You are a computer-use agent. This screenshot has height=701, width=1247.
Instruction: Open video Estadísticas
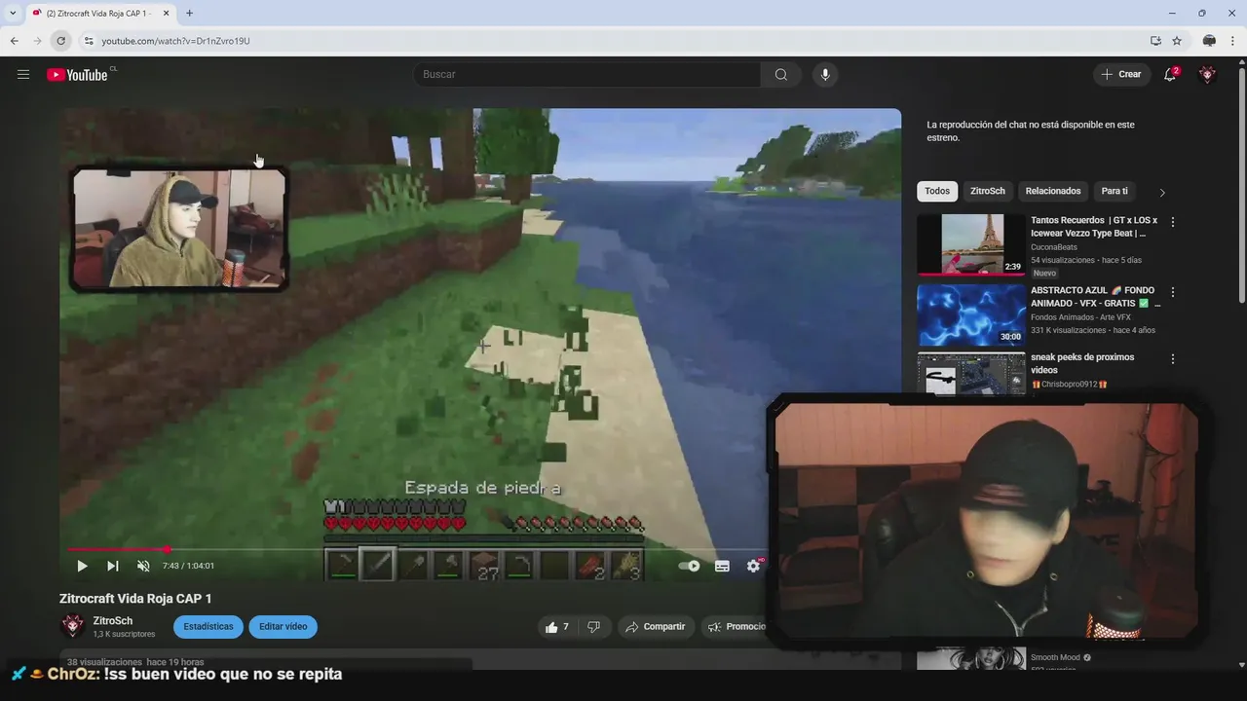(x=208, y=627)
